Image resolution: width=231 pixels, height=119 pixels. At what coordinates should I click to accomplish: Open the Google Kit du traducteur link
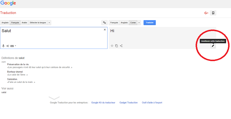click(103, 103)
